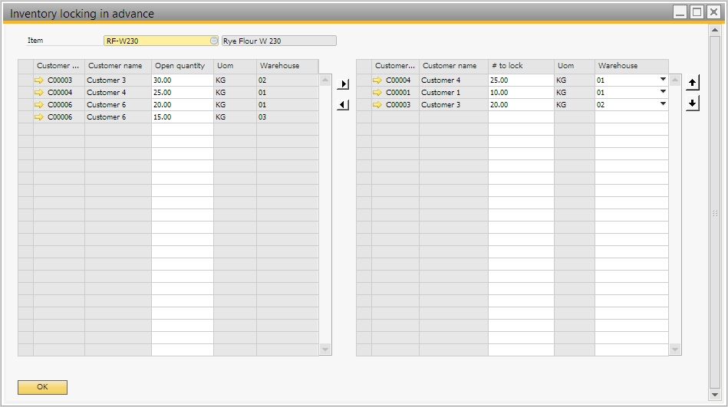
Task: Expand warehouse dropdown for Customer 1 lock row
Action: pos(662,92)
